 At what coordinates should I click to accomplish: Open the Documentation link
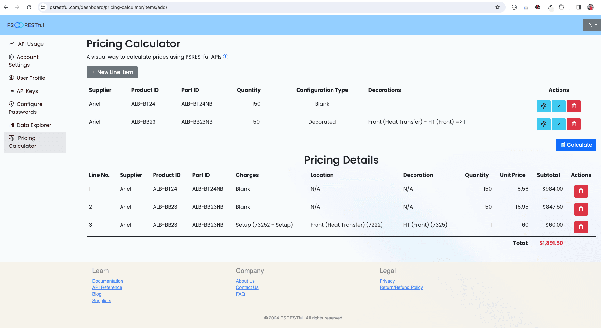(107, 281)
